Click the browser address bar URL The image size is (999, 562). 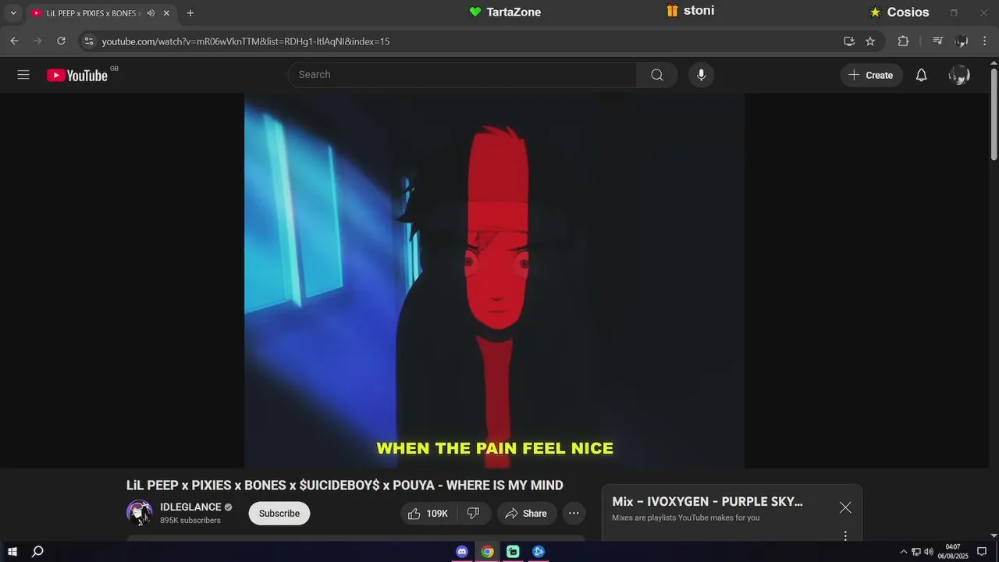246,41
